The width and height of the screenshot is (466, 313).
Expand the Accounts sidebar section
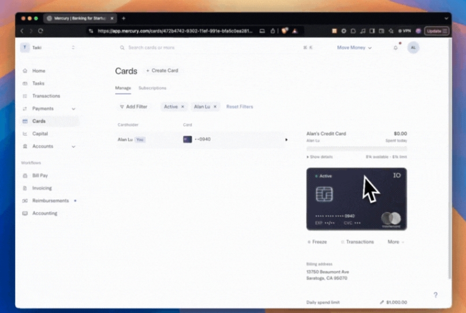(x=73, y=147)
